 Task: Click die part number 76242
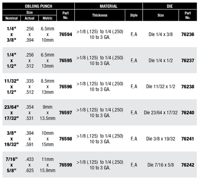pos(188,165)
